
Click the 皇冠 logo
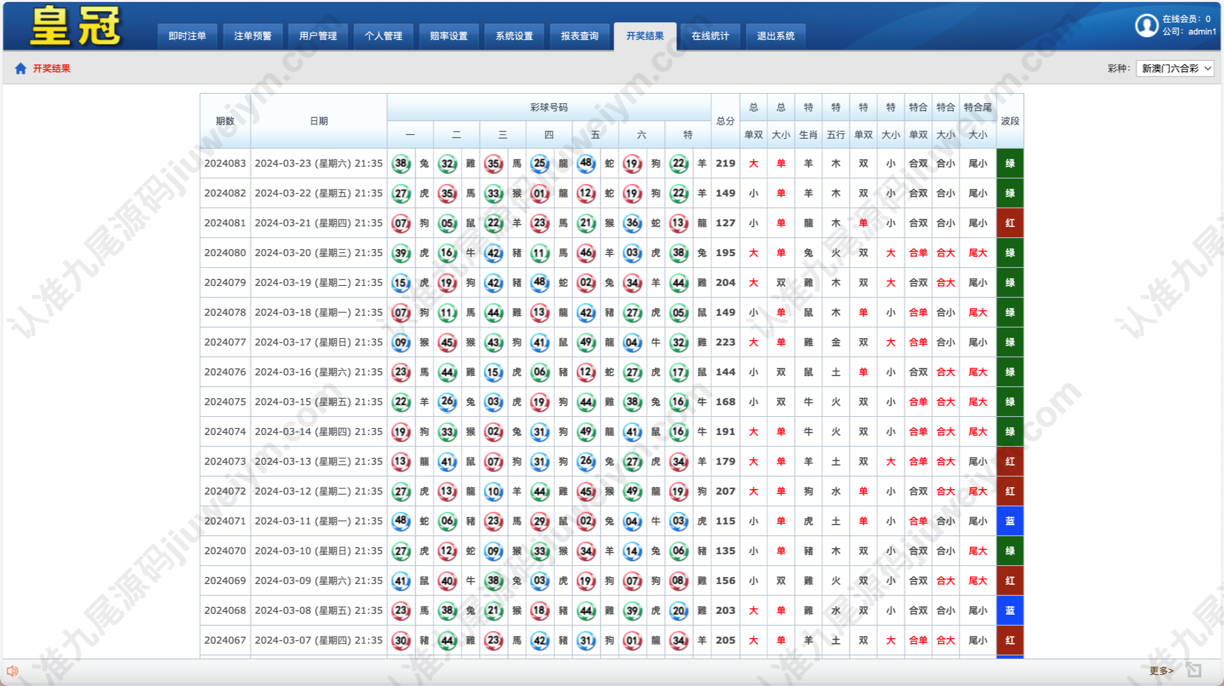pos(76,25)
